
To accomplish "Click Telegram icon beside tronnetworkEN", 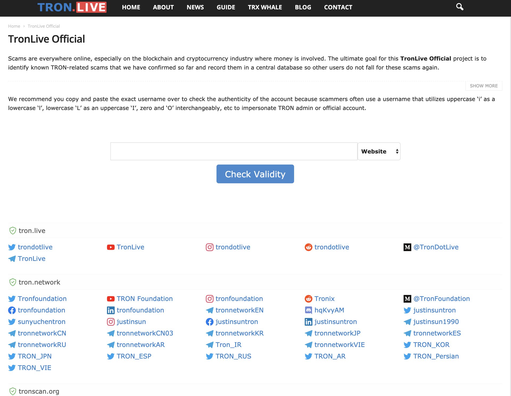I will [209, 310].
